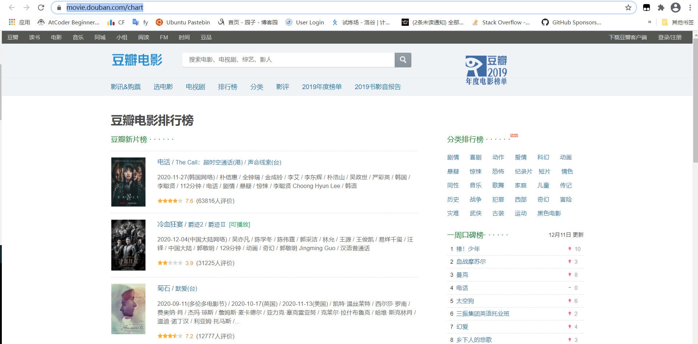The height and width of the screenshot is (344, 698).
Task: Click the 分类排行榜 heading
Action: click(465, 139)
